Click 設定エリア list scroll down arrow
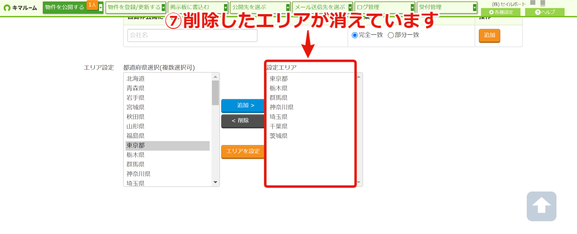 pyautogui.click(x=358, y=183)
